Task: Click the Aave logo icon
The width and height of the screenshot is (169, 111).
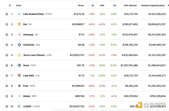Action: (x=19, y=65)
